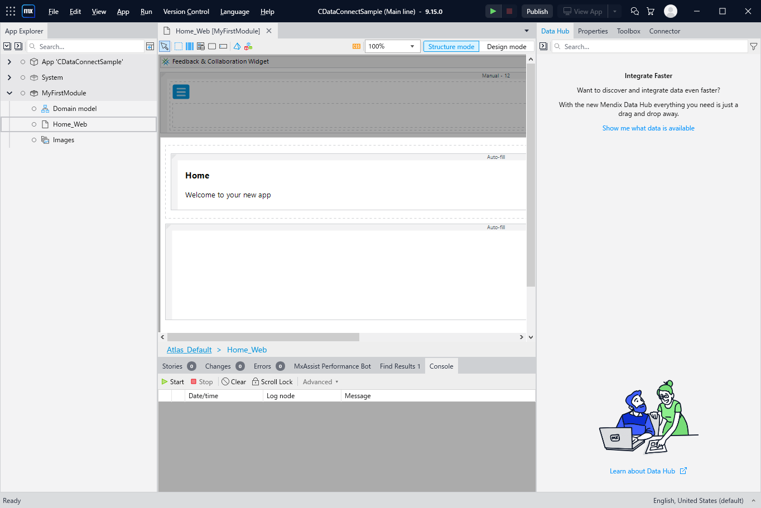Switch to the Properties tab
761x508 pixels.
[593, 31]
